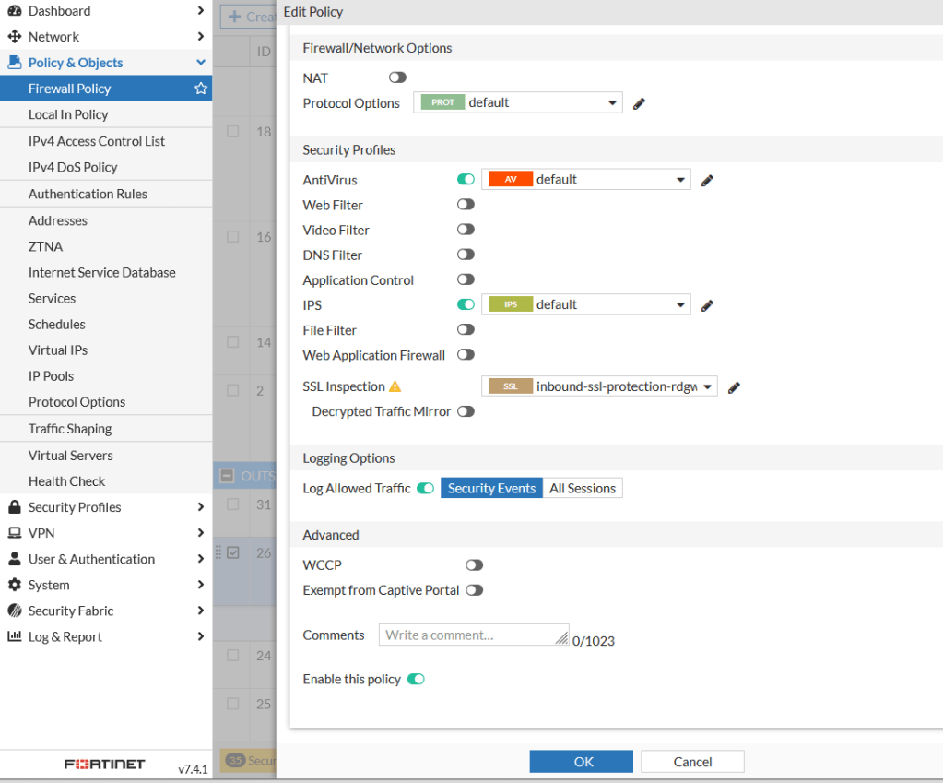
Task: Edit the SSL Inspection profile pencil icon
Action: tap(734, 388)
